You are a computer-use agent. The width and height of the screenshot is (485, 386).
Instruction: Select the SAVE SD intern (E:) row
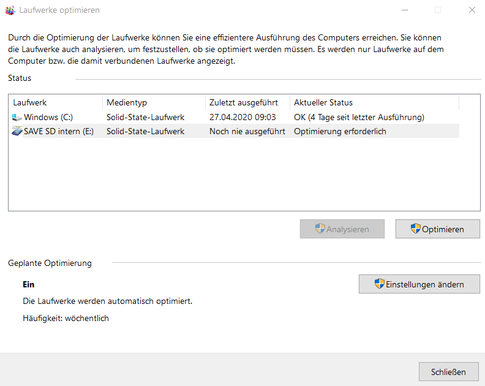click(x=235, y=131)
